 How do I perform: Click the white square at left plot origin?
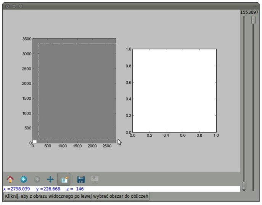click(35, 141)
